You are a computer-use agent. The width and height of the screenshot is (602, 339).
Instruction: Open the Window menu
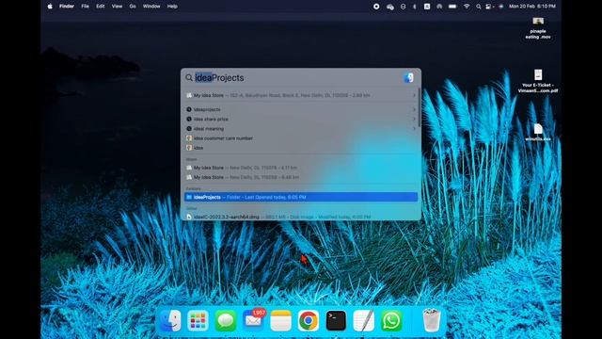(151, 7)
